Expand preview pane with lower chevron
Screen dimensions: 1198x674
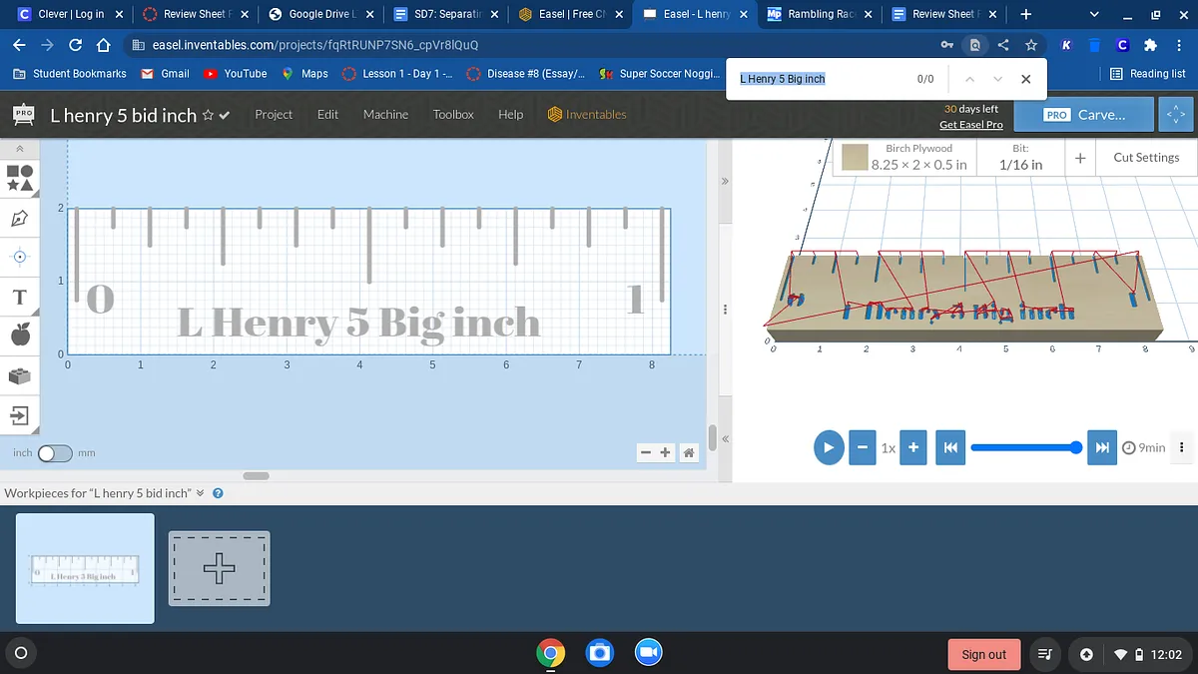(726, 439)
